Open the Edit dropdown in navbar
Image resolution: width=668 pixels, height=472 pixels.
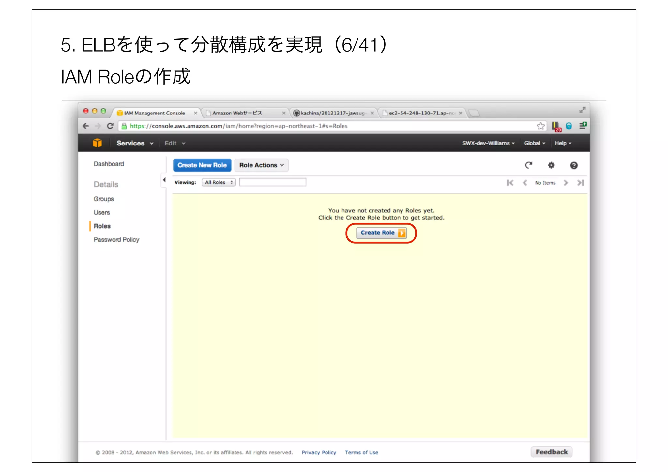pyautogui.click(x=175, y=143)
